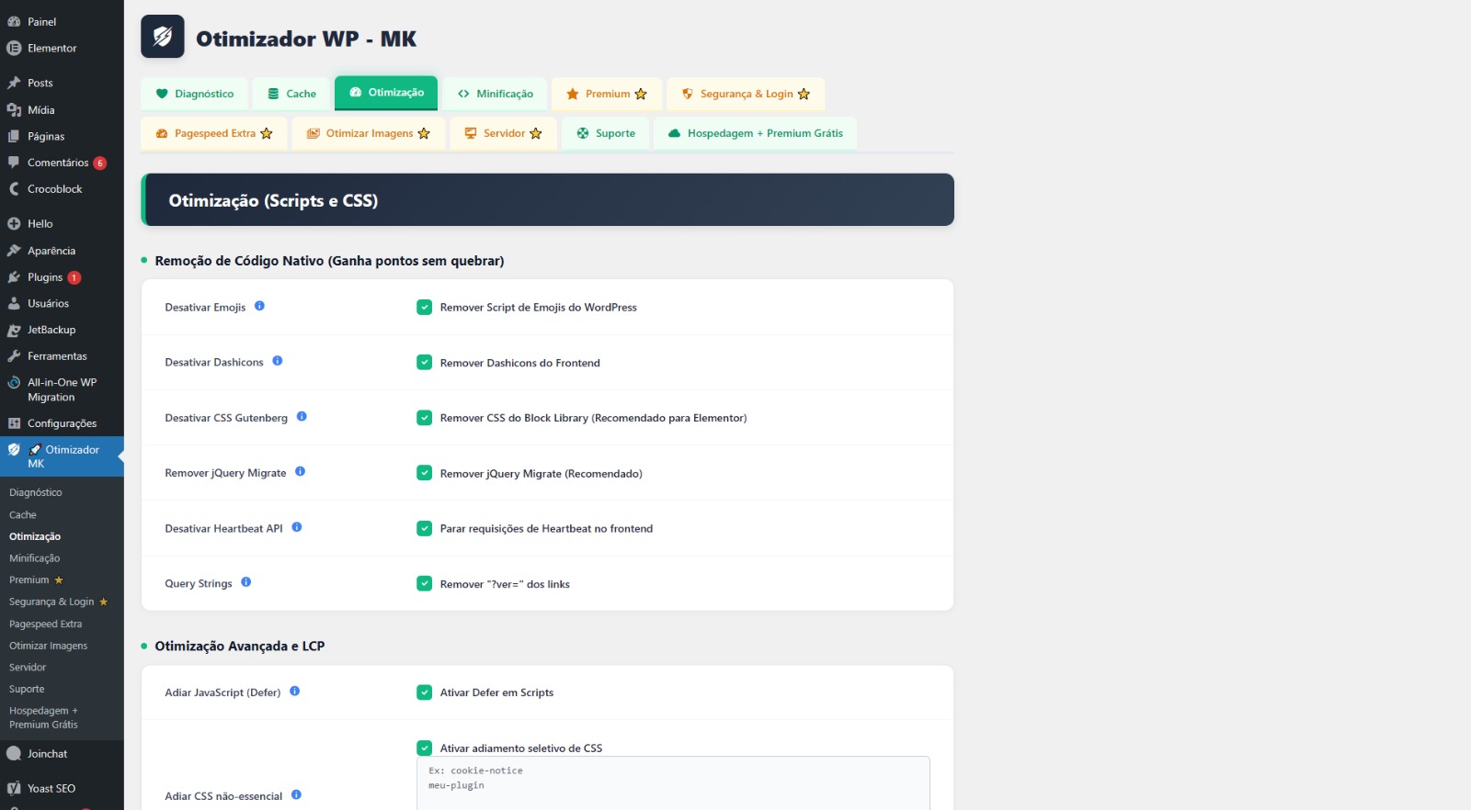Open Suporte in the sidebar submenu

27,689
